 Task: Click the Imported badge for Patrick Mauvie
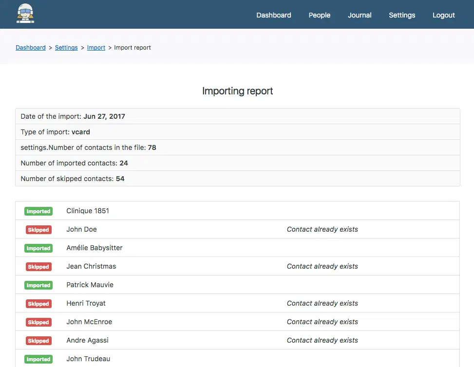[x=38, y=285]
